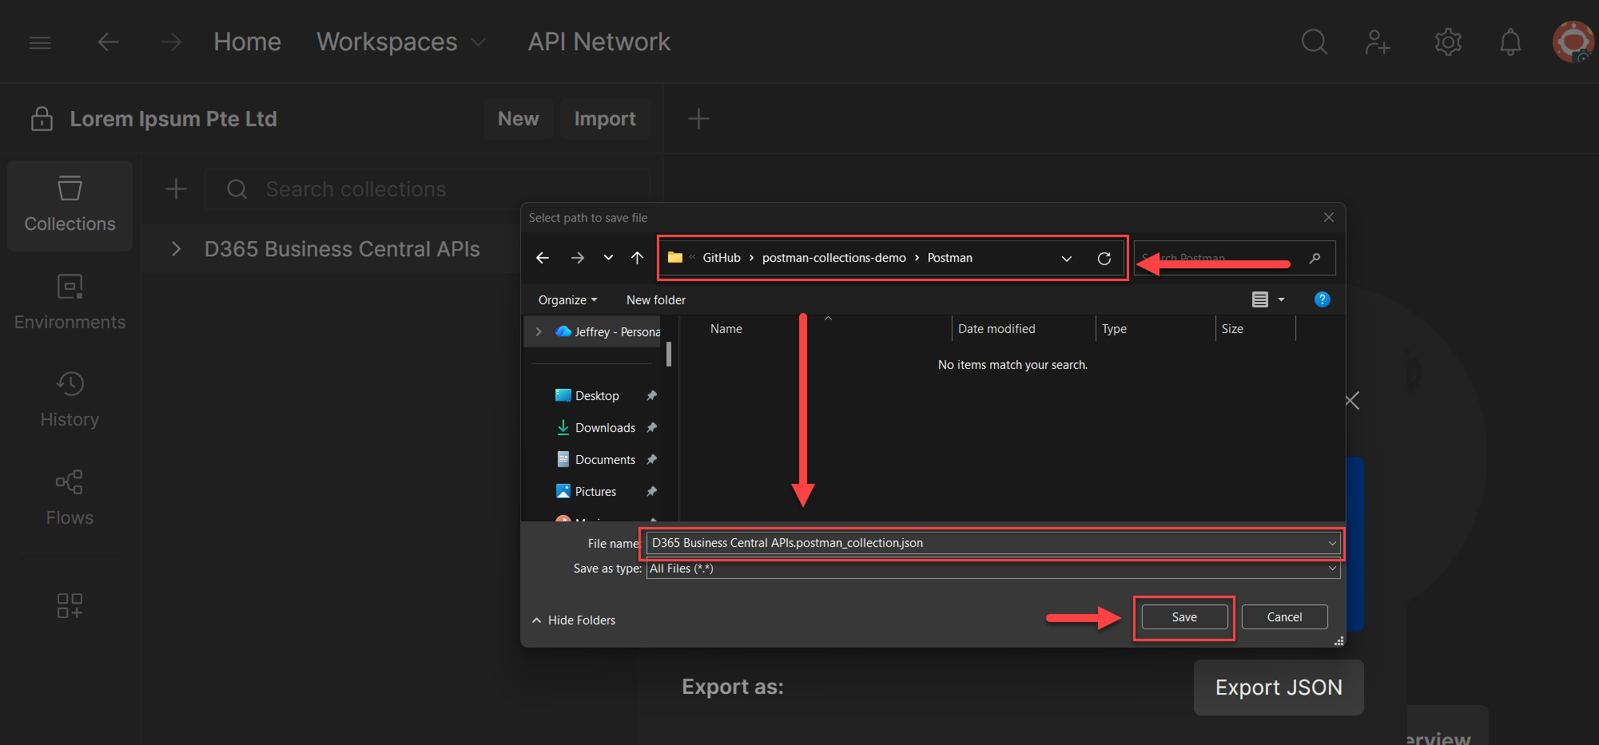Select Desktop in navigation pane

coord(597,396)
